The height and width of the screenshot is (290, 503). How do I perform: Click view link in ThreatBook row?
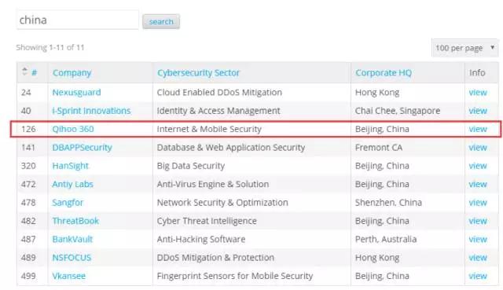478,221
